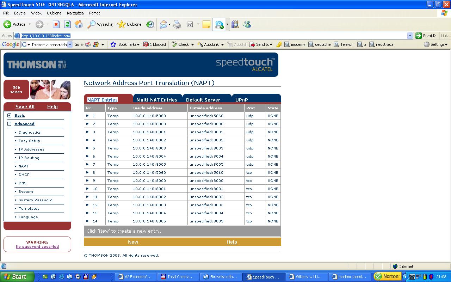Open the Pomoc menu

(95, 13)
